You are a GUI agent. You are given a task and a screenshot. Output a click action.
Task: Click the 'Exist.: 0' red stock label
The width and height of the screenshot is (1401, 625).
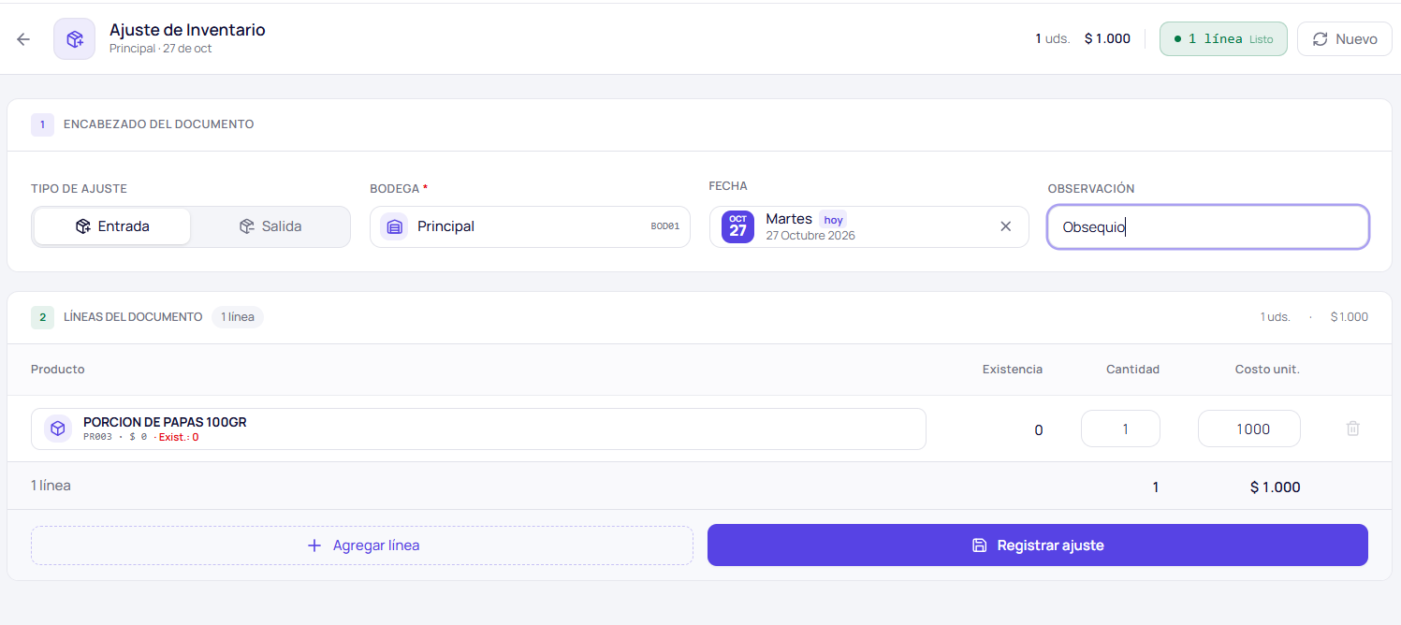tap(179, 437)
